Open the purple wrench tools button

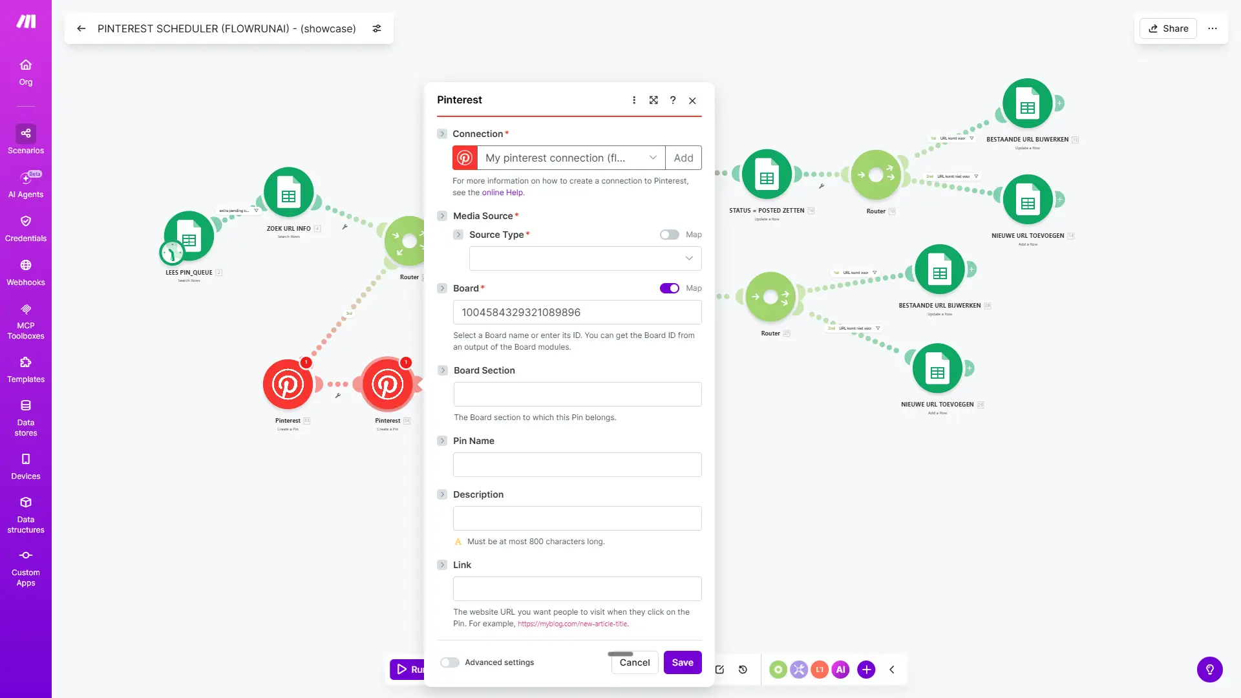(799, 670)
